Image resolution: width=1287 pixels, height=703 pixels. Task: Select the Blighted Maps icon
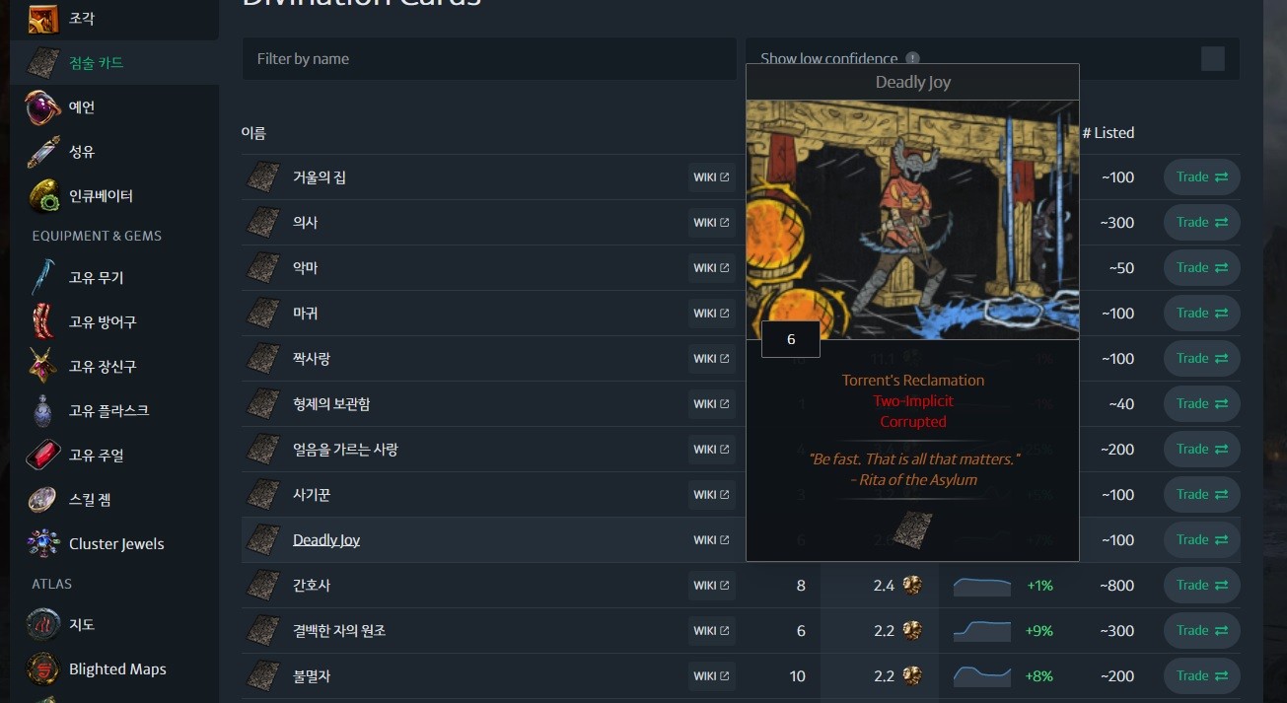tap(43, 669)
